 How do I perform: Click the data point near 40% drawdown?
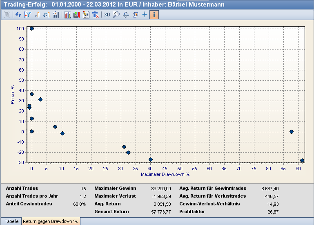coord(151,160)
